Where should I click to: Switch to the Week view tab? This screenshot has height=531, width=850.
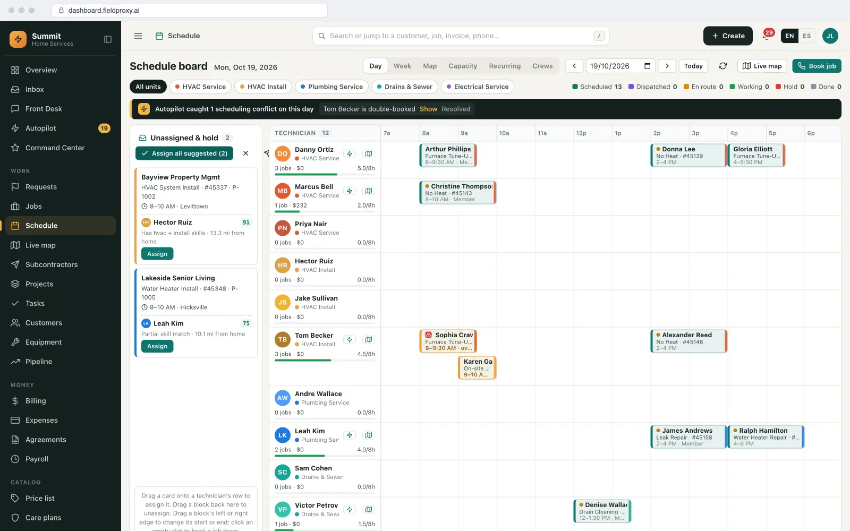[402, 66]
